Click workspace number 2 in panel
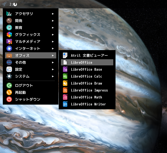Screen dimensions: 167x153 coord(11,4)
